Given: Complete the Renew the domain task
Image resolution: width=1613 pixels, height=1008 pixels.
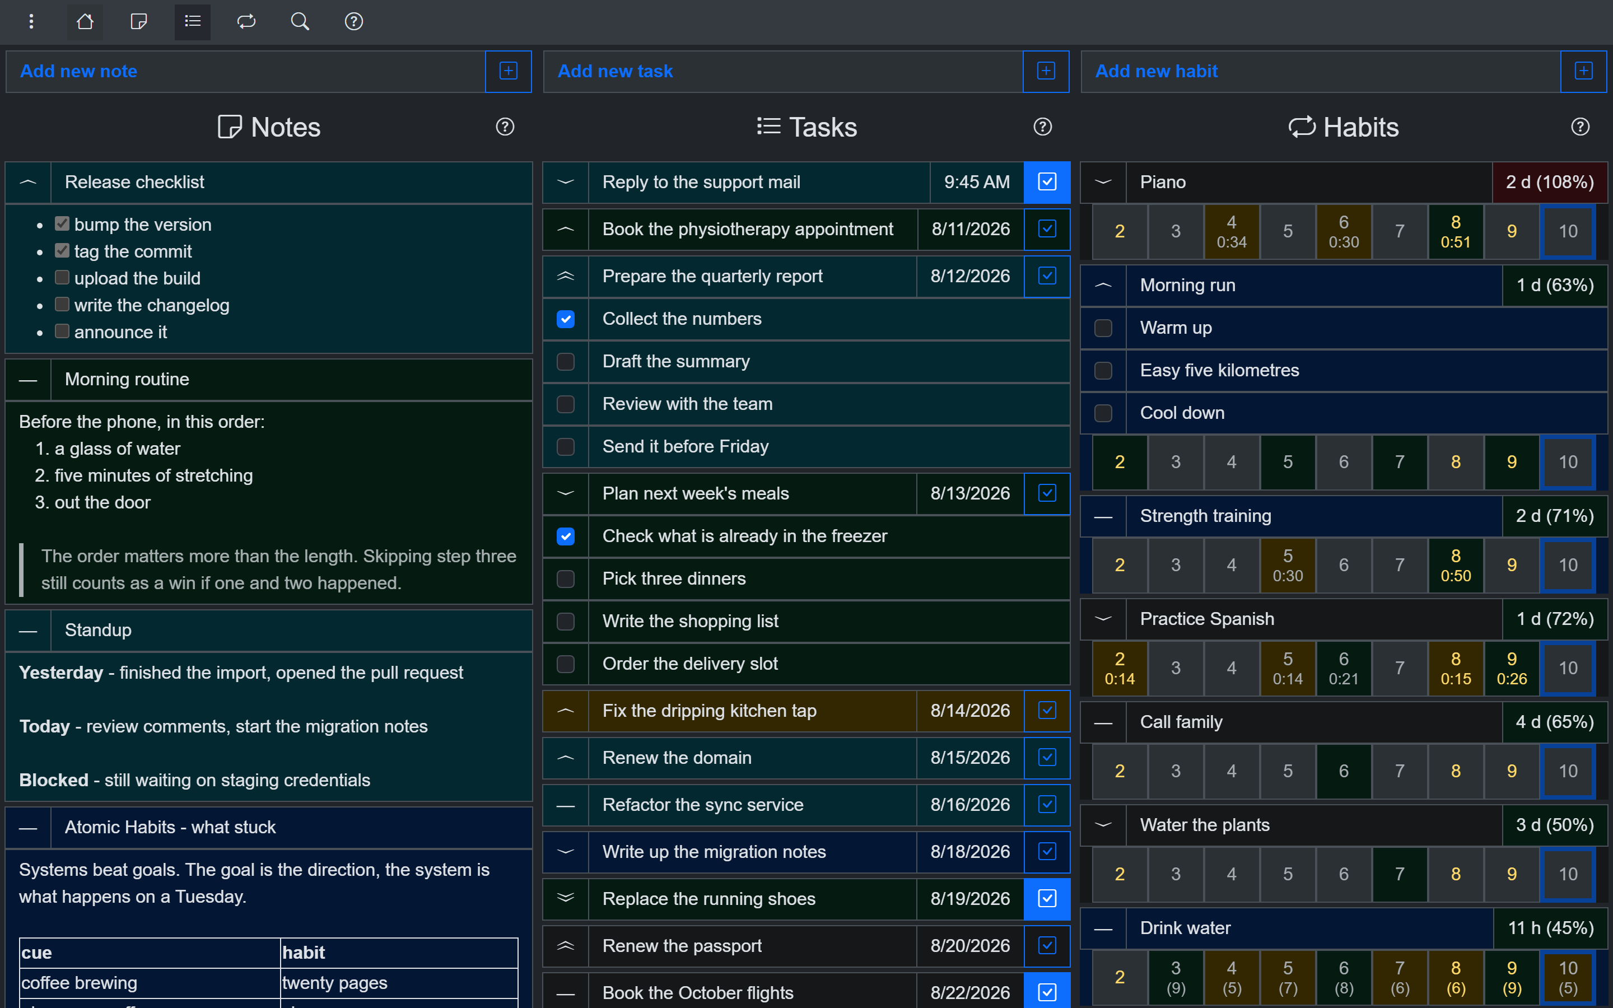Looking at the screenshot, I should tap(1047, 758).
